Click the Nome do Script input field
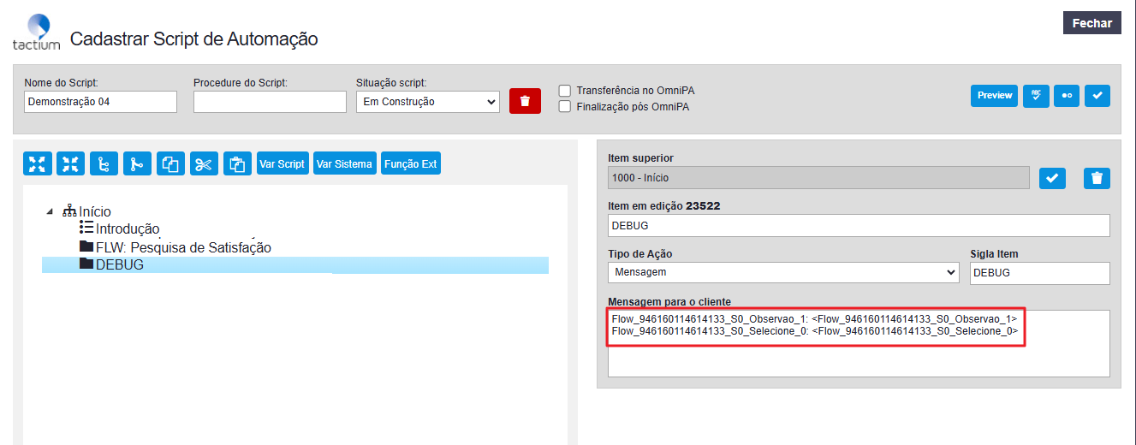The image size is (1136, 445). 100,102
